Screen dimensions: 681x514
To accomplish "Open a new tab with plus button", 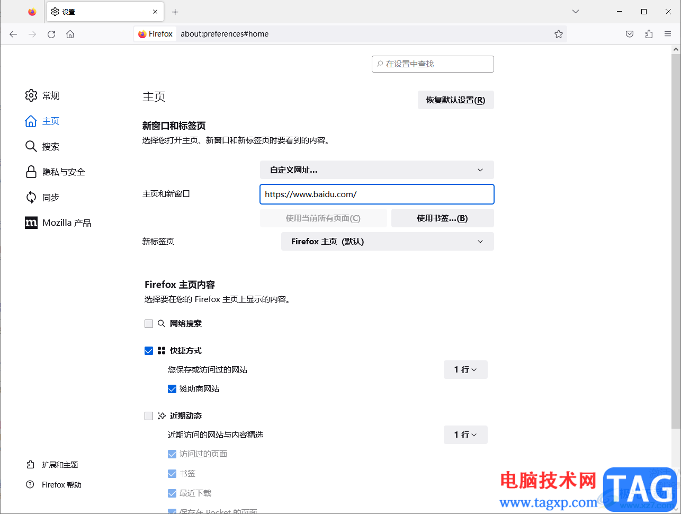I will tap(175, 12).
